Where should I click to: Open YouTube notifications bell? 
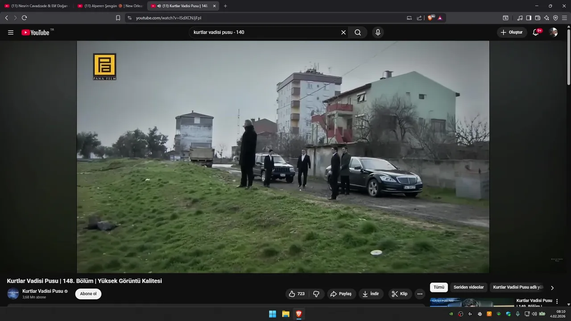tap(536, 33)
